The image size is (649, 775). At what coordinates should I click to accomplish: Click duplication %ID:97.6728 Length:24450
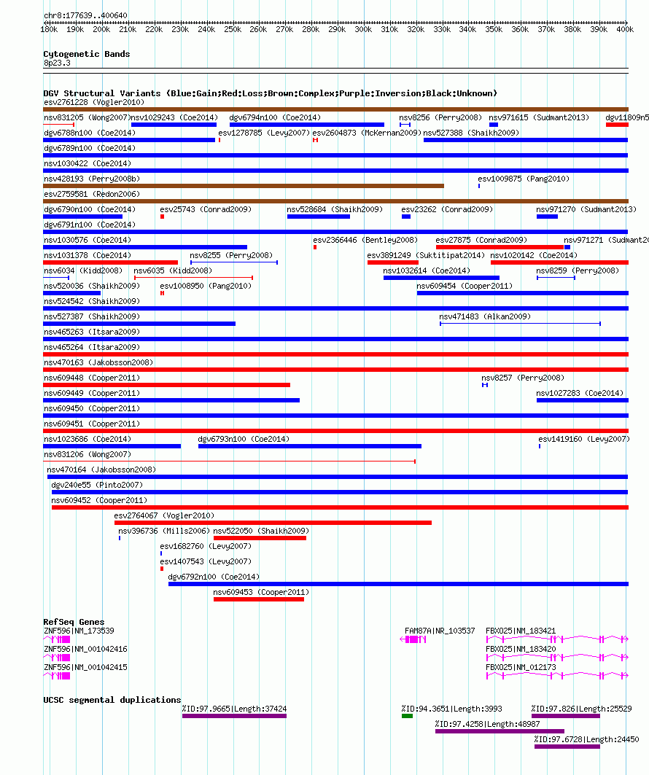pyautogui.click(x=567, y=747)
